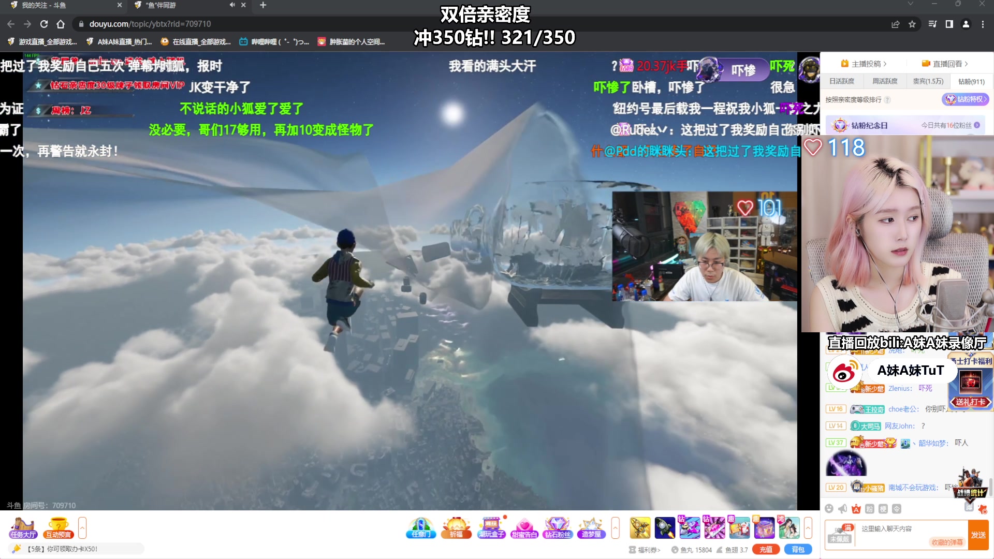Open Chrome side panel icon
Image resolution: width=994 pixels, height=559 pixels.
(949, 24)
